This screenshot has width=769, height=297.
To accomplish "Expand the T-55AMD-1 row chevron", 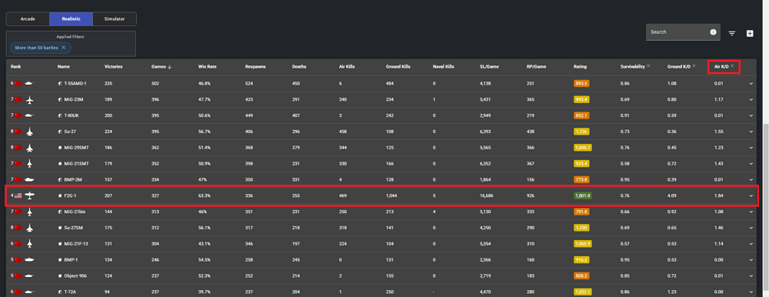I will click(751, 84).
